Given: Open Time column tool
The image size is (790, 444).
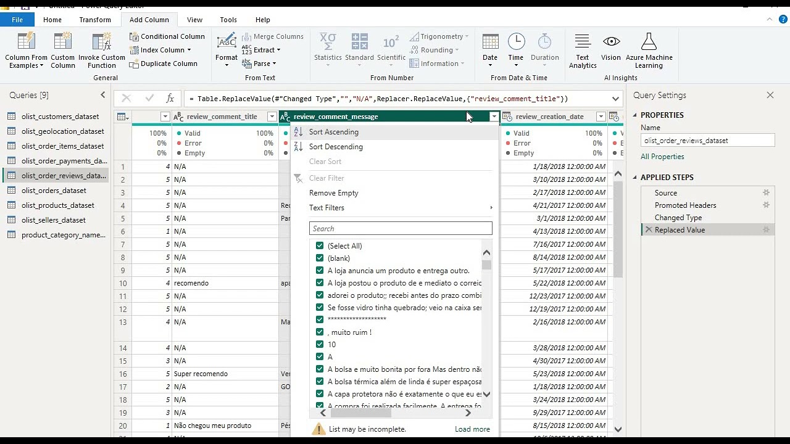Looking at the screenshot, I should tap(516, 51).
